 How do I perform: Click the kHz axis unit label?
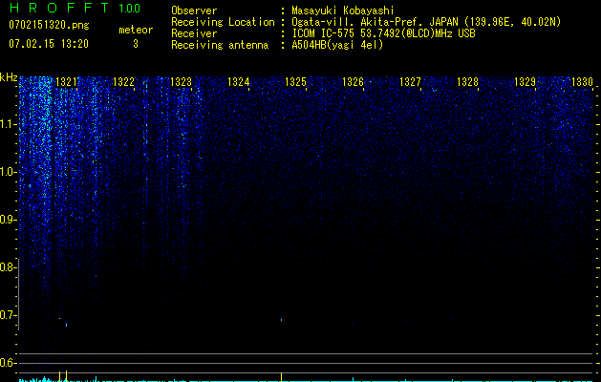point(9,77)
